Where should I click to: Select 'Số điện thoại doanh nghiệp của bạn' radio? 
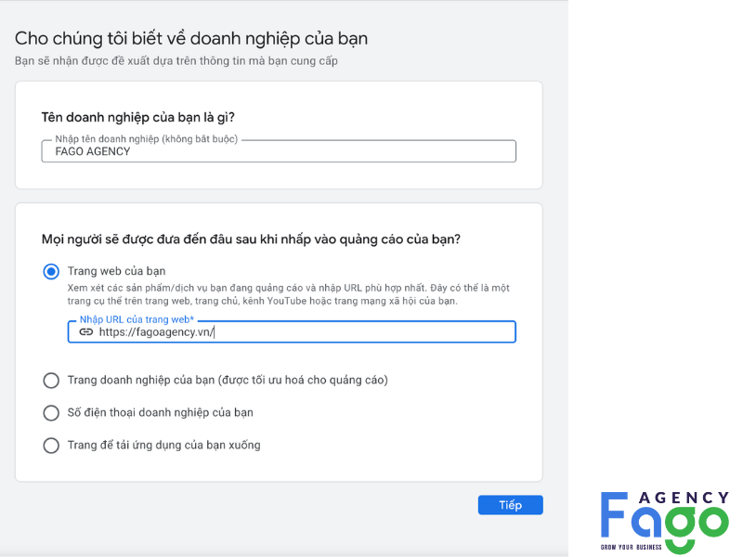(x=51, y=412)
